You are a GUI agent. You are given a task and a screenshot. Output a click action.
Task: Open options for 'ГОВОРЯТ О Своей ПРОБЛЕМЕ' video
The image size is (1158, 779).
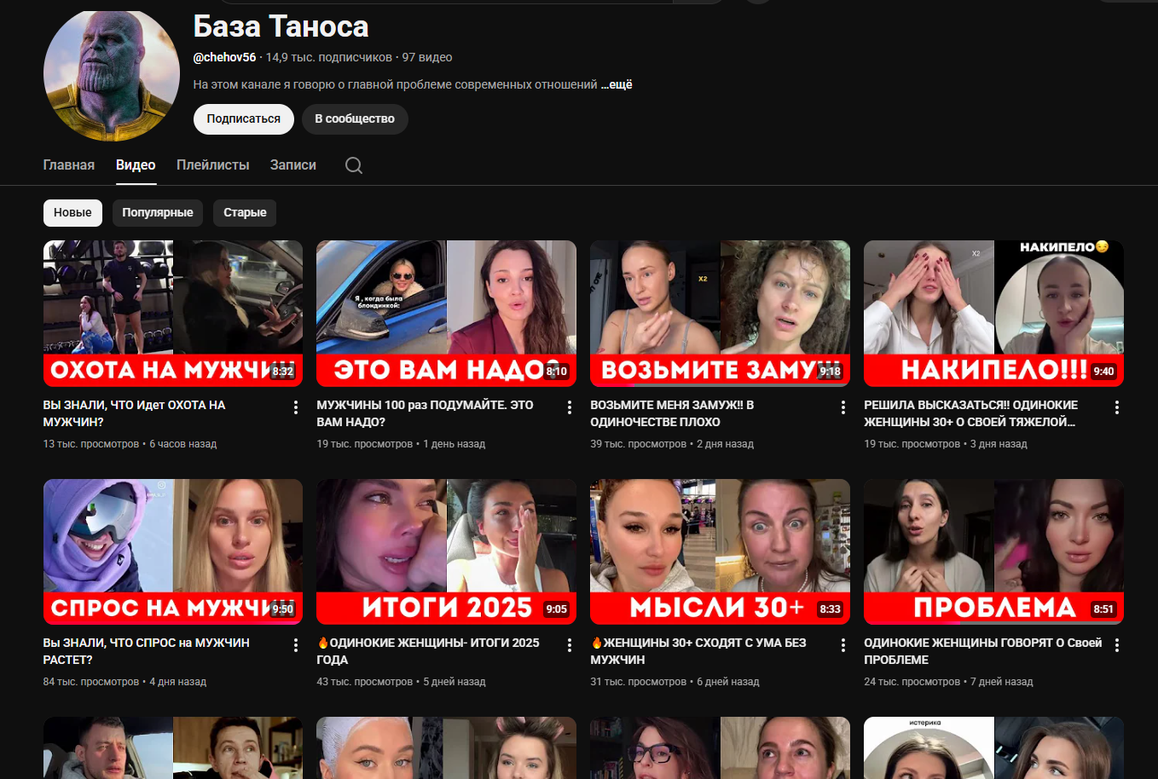click(x=1117, y=645)
